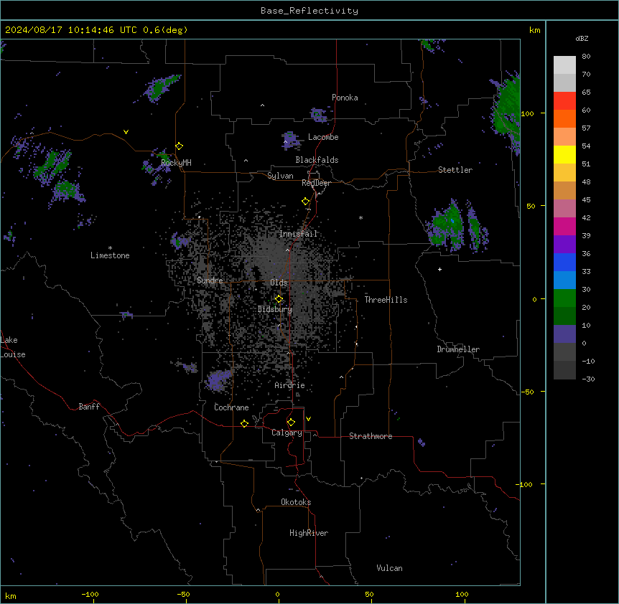
Task: Select the blue 36 dBZ legend swatch
Action: (x=564, y=262)
